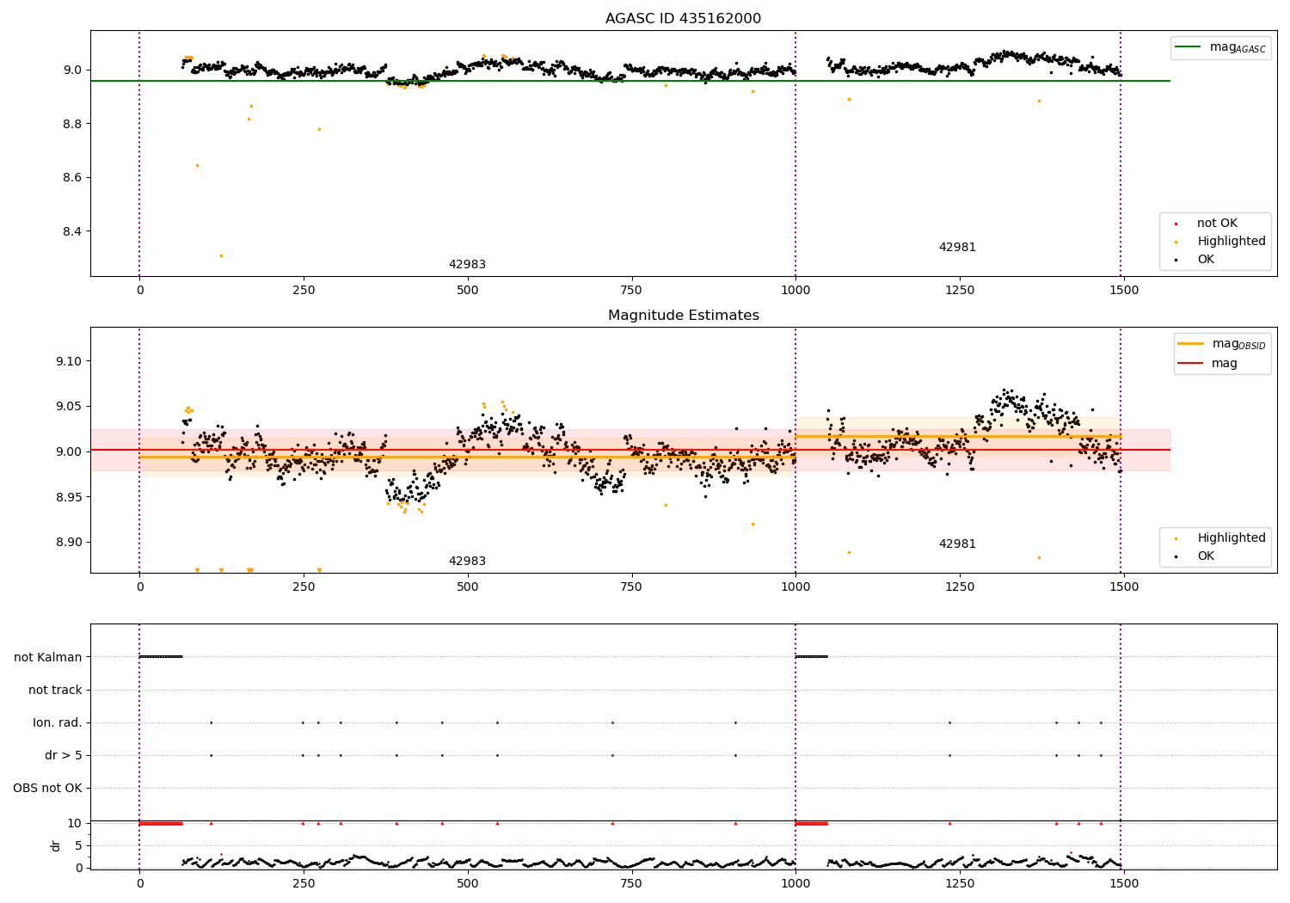The width and height of the screenshot is (1290, 903).
Task: Select the mag OBSID legend entry in middle plot
Action: coord(1222,344)
